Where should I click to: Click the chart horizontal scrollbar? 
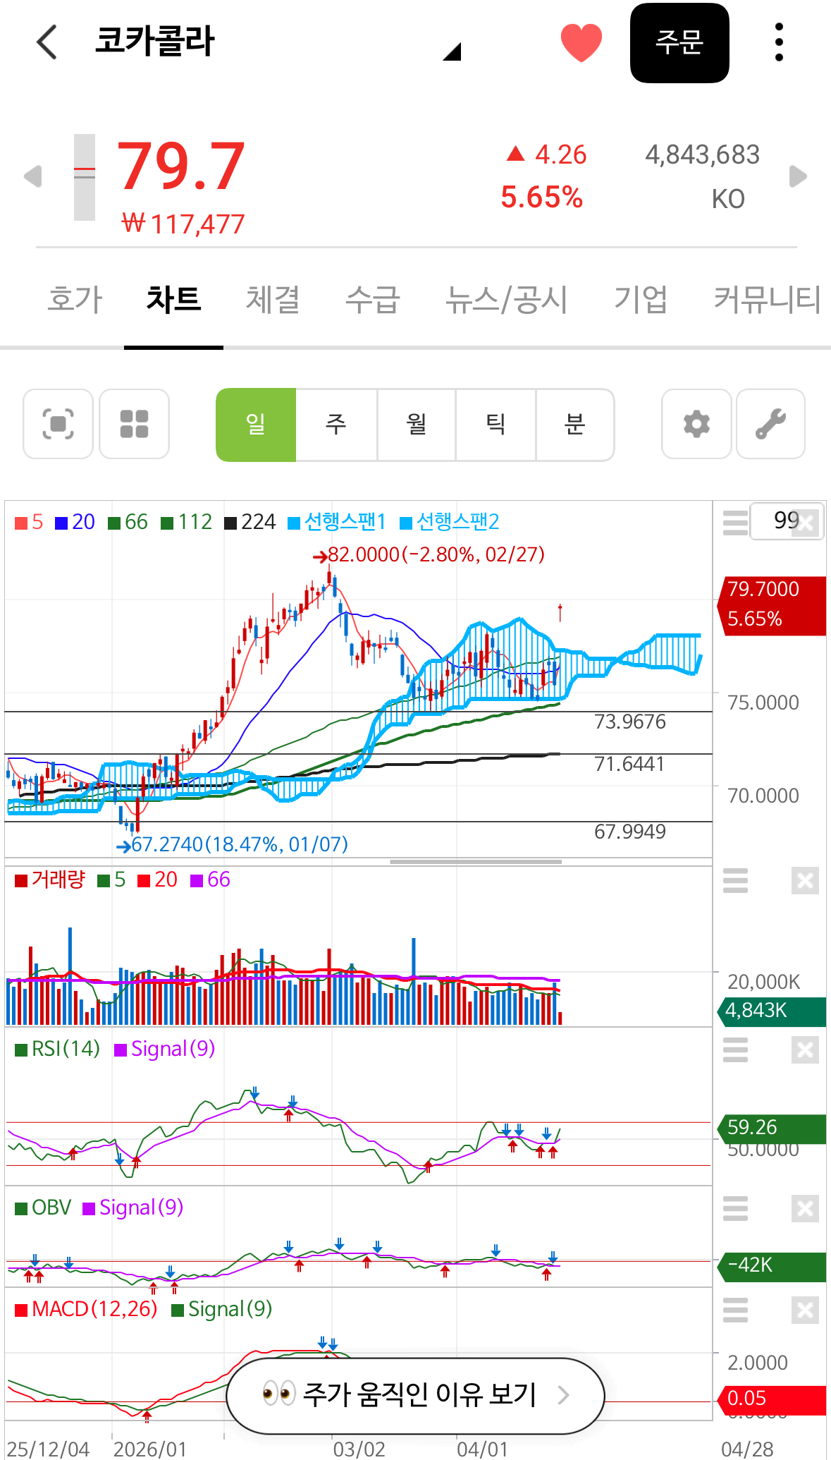[x=476, y=861]
